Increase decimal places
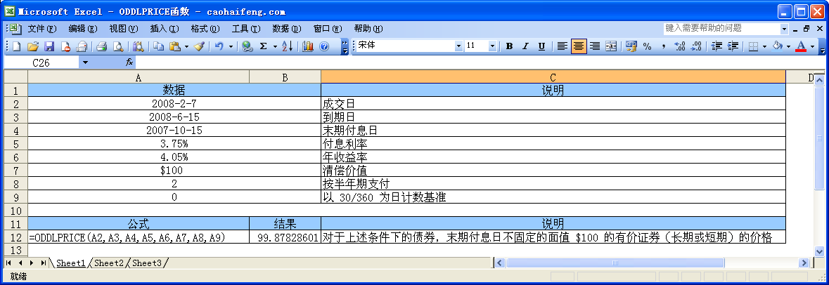 (x=681, y=46)
